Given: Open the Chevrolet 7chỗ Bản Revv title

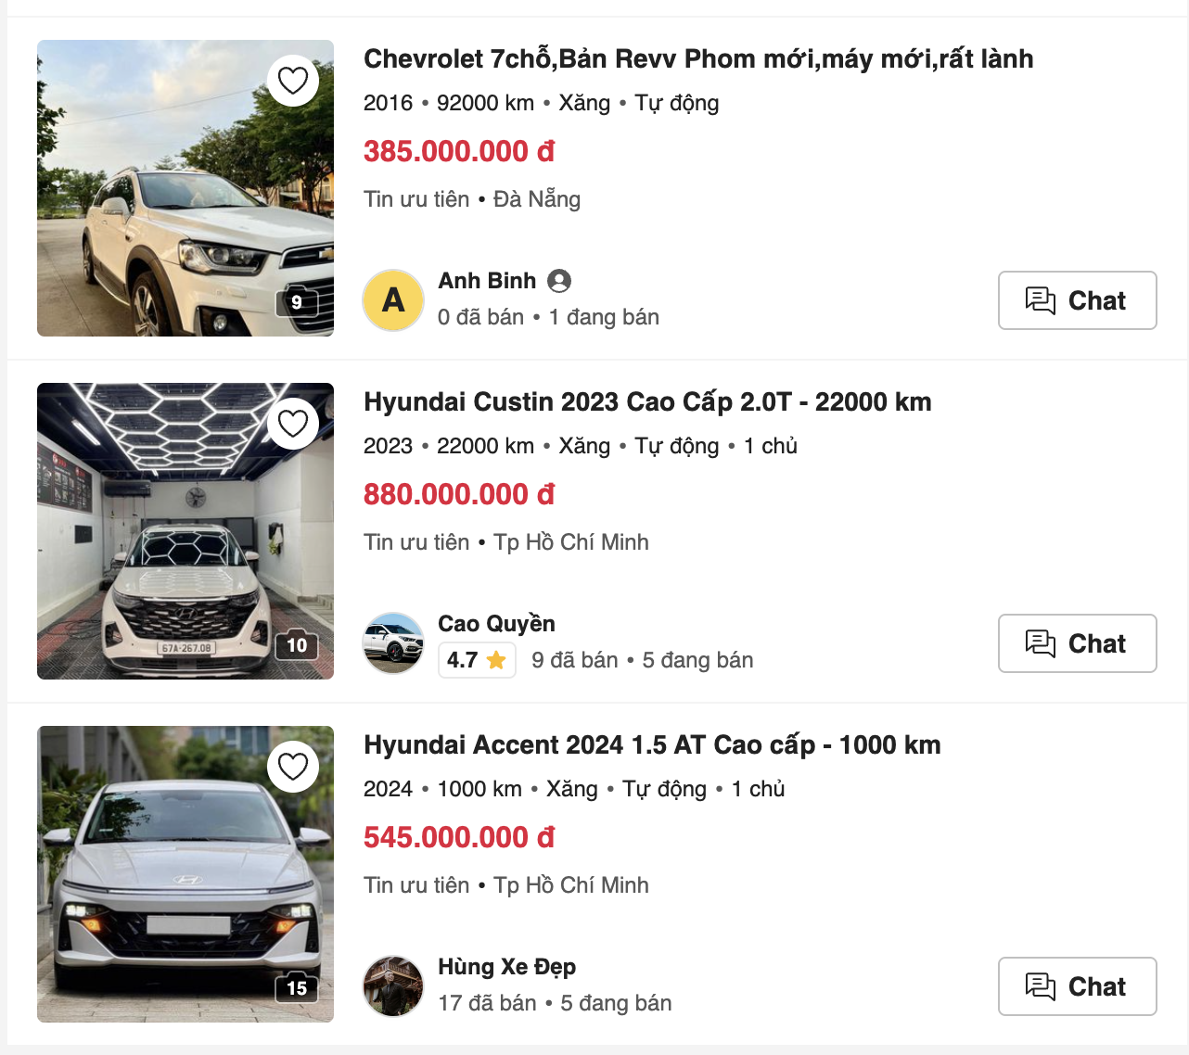Looking at the screenshot, I should click(697, 59).
